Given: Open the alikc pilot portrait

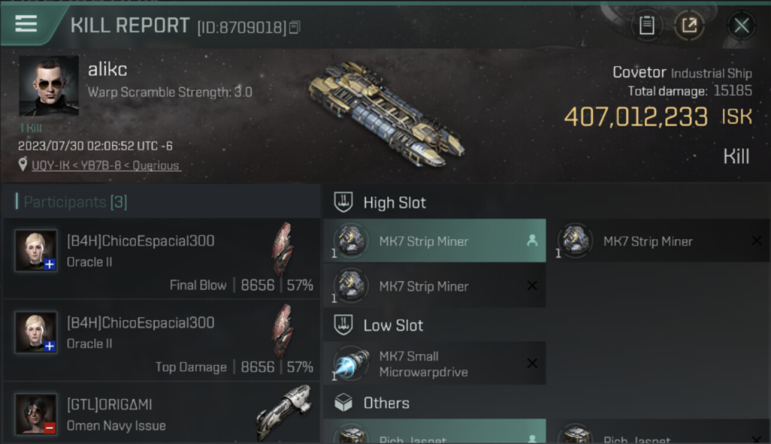Looking at the screenshot, I should click(x=49, y=86).
